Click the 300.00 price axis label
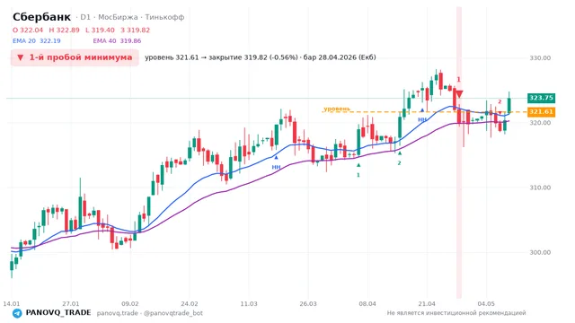Screen dimensions: 575x323 pyautogui.click(x=540, y=252)
